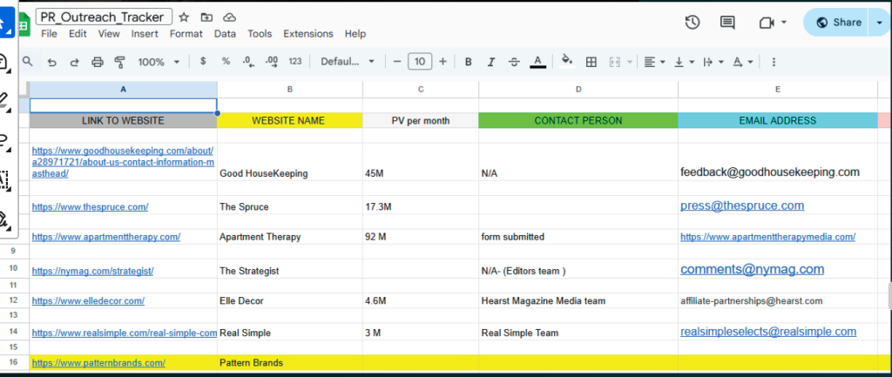Select column B header

click(289, 90)
